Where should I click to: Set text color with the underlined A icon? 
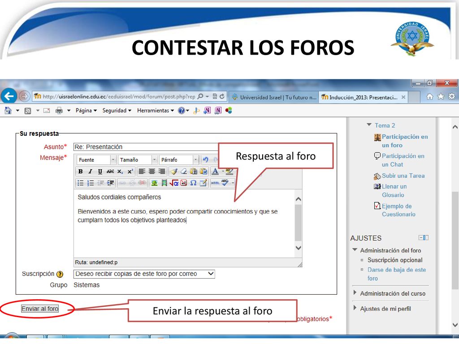click(x=215, y=172)
